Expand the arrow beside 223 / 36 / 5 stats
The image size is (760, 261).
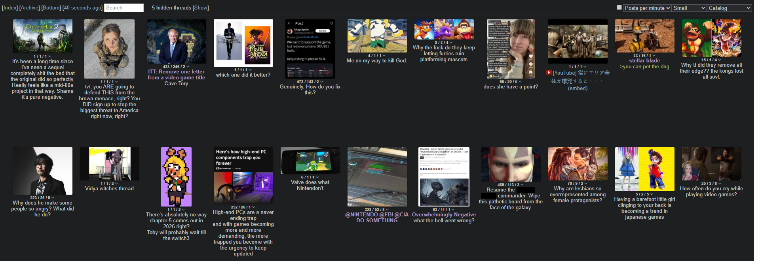[53, 198]
